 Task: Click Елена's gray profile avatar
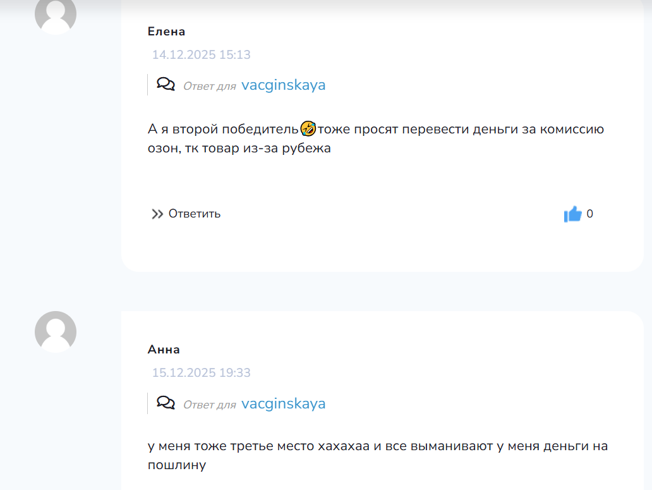(56, 14)
